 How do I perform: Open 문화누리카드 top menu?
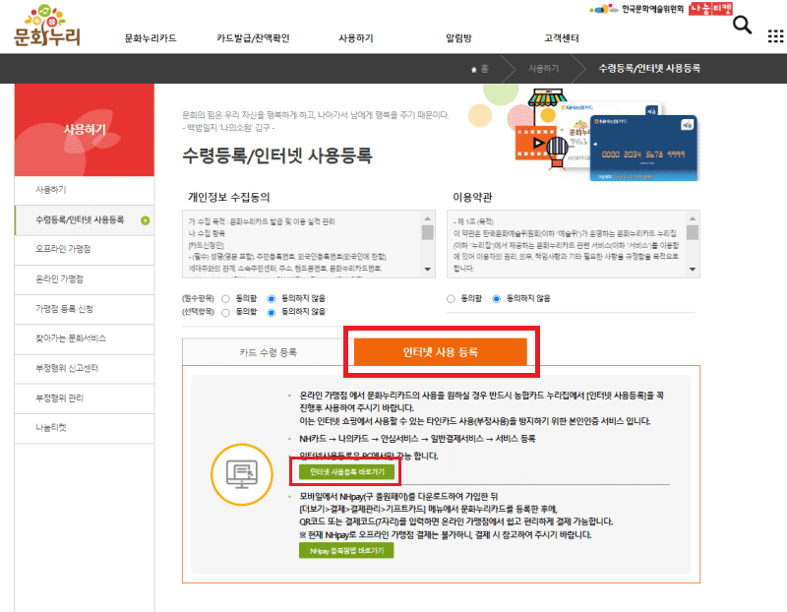click(151, 38)
